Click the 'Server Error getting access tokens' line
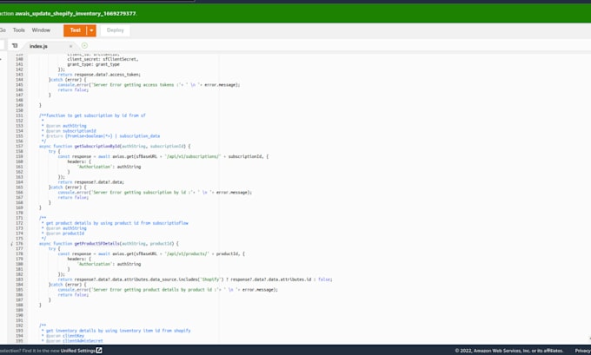This screenshot has height=355, width=591. (x=149, y=85)
